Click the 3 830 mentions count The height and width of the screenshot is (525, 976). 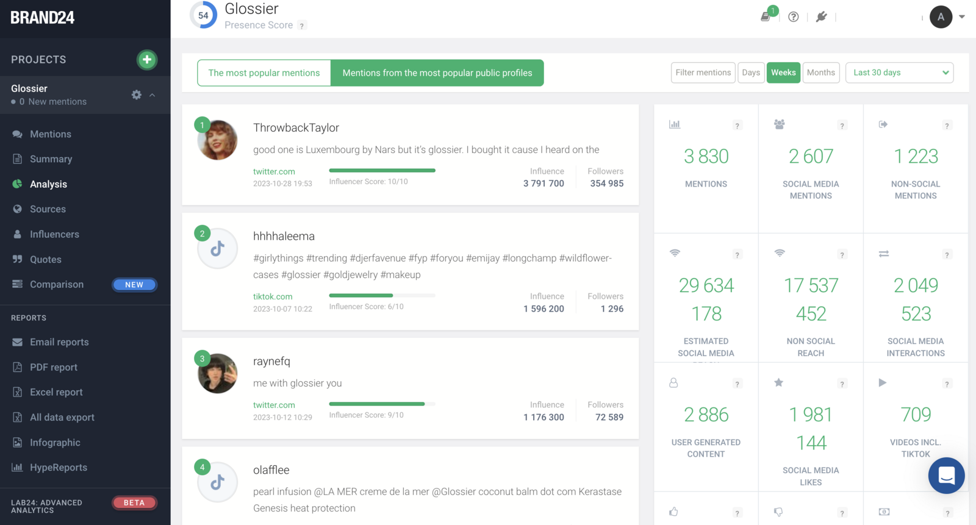point(706,157)
